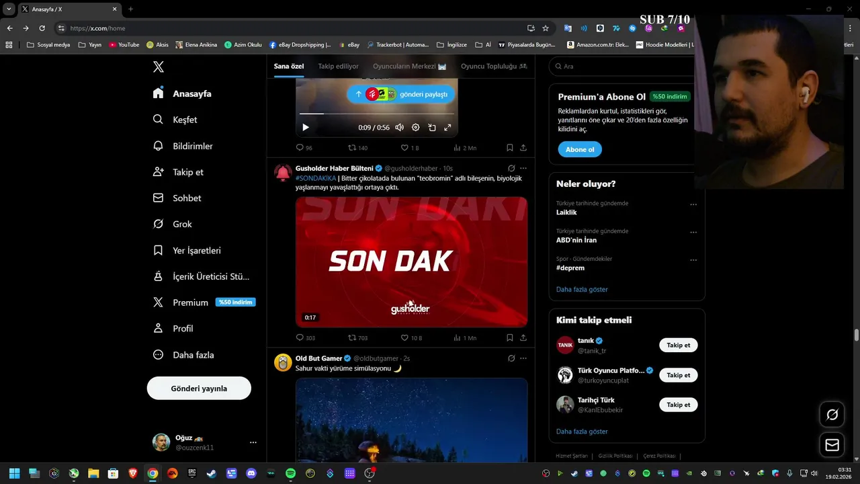
Task: Open Old But Gamer profile name
Action: click(x=319, y=358)
